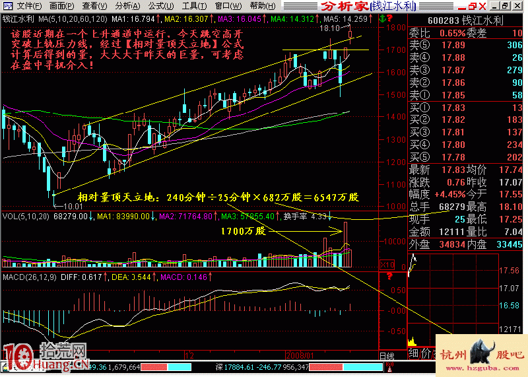
Task: Open the 分析(A) menu
Action: coord(127,6)
